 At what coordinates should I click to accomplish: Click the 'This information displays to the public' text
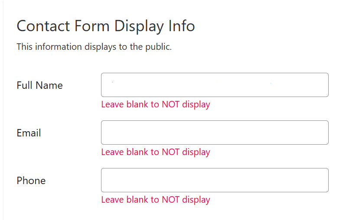click(94, 47)
